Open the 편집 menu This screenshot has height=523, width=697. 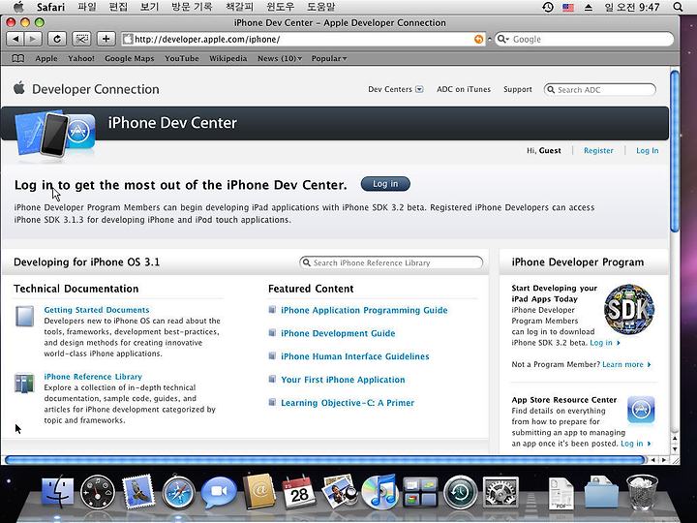tap(118, 7)
